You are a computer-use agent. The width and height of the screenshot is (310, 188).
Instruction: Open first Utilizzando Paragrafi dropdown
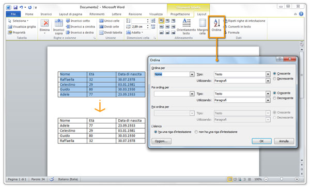pos(268,81)
